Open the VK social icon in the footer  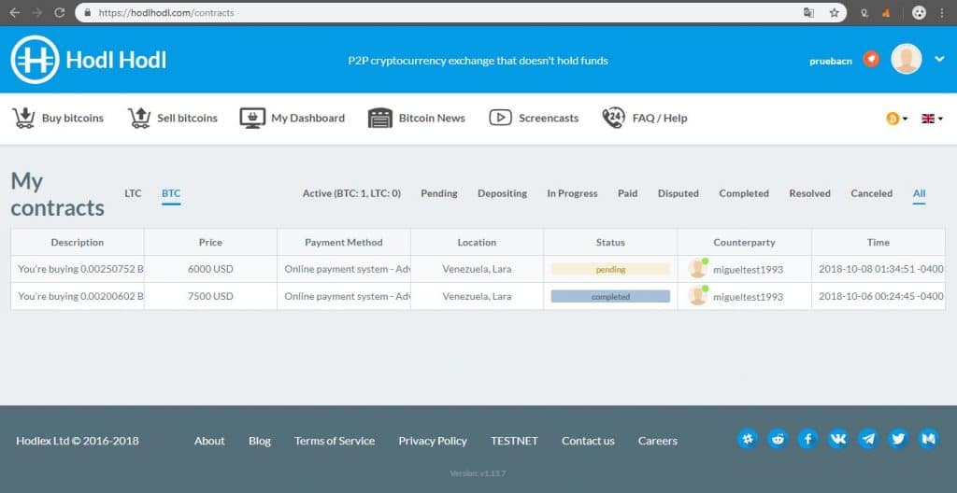(x=838, y=439)
